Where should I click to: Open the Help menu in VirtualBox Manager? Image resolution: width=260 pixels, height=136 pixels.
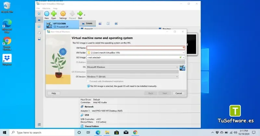[x=55, y=8]
